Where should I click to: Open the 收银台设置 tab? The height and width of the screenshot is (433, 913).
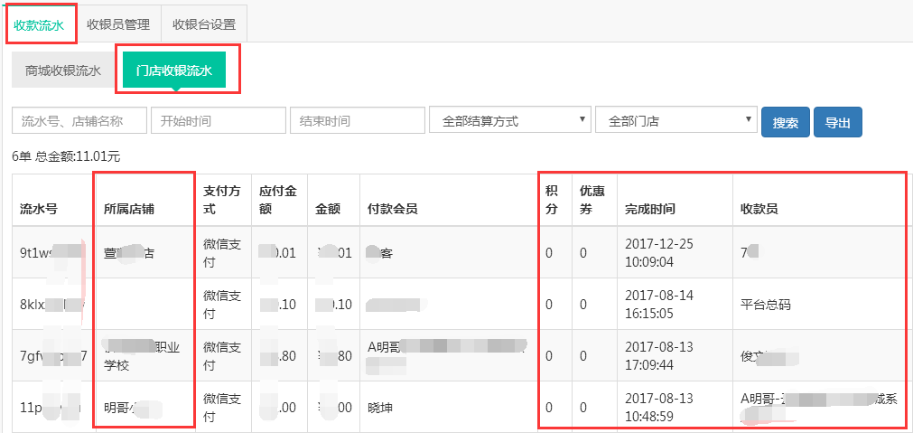click(203, 24)
